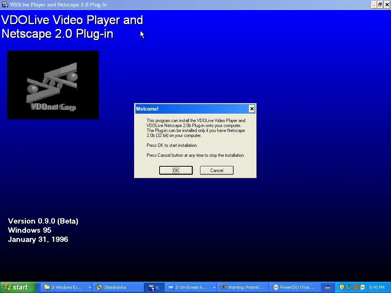Screen dimensions: 391x293
Task: Minimize the VDOLive installer window
Action: pos(374,5)
